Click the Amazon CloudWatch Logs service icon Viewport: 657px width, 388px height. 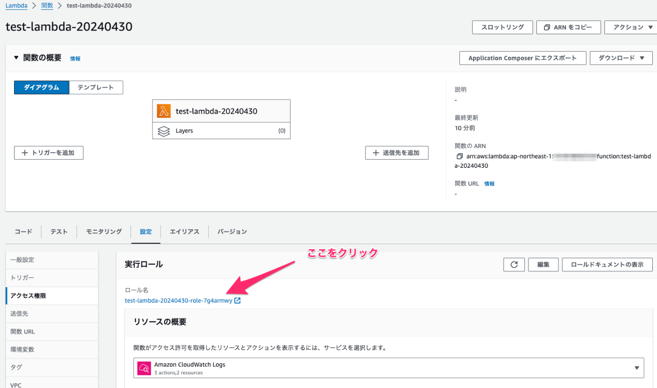[144, 368]
